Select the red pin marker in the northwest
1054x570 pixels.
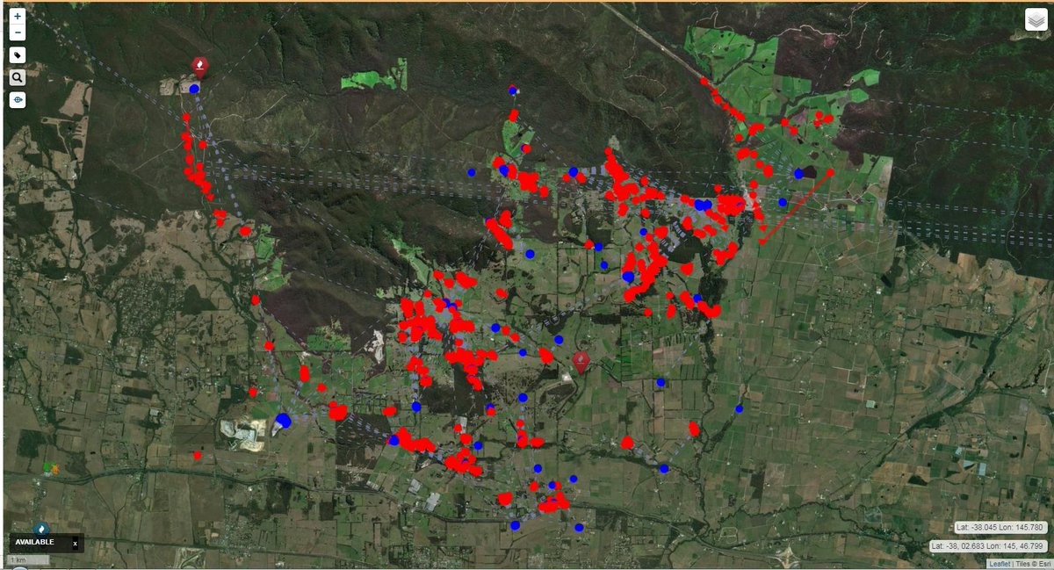[x=199, y=65]
